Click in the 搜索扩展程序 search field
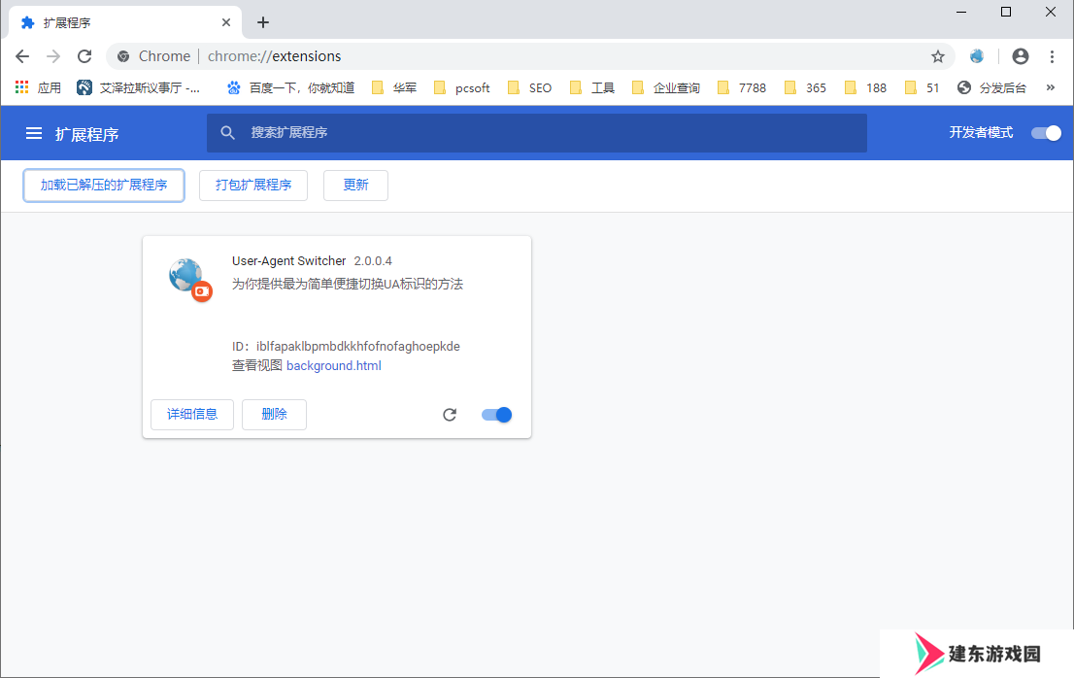 [537, 133]
